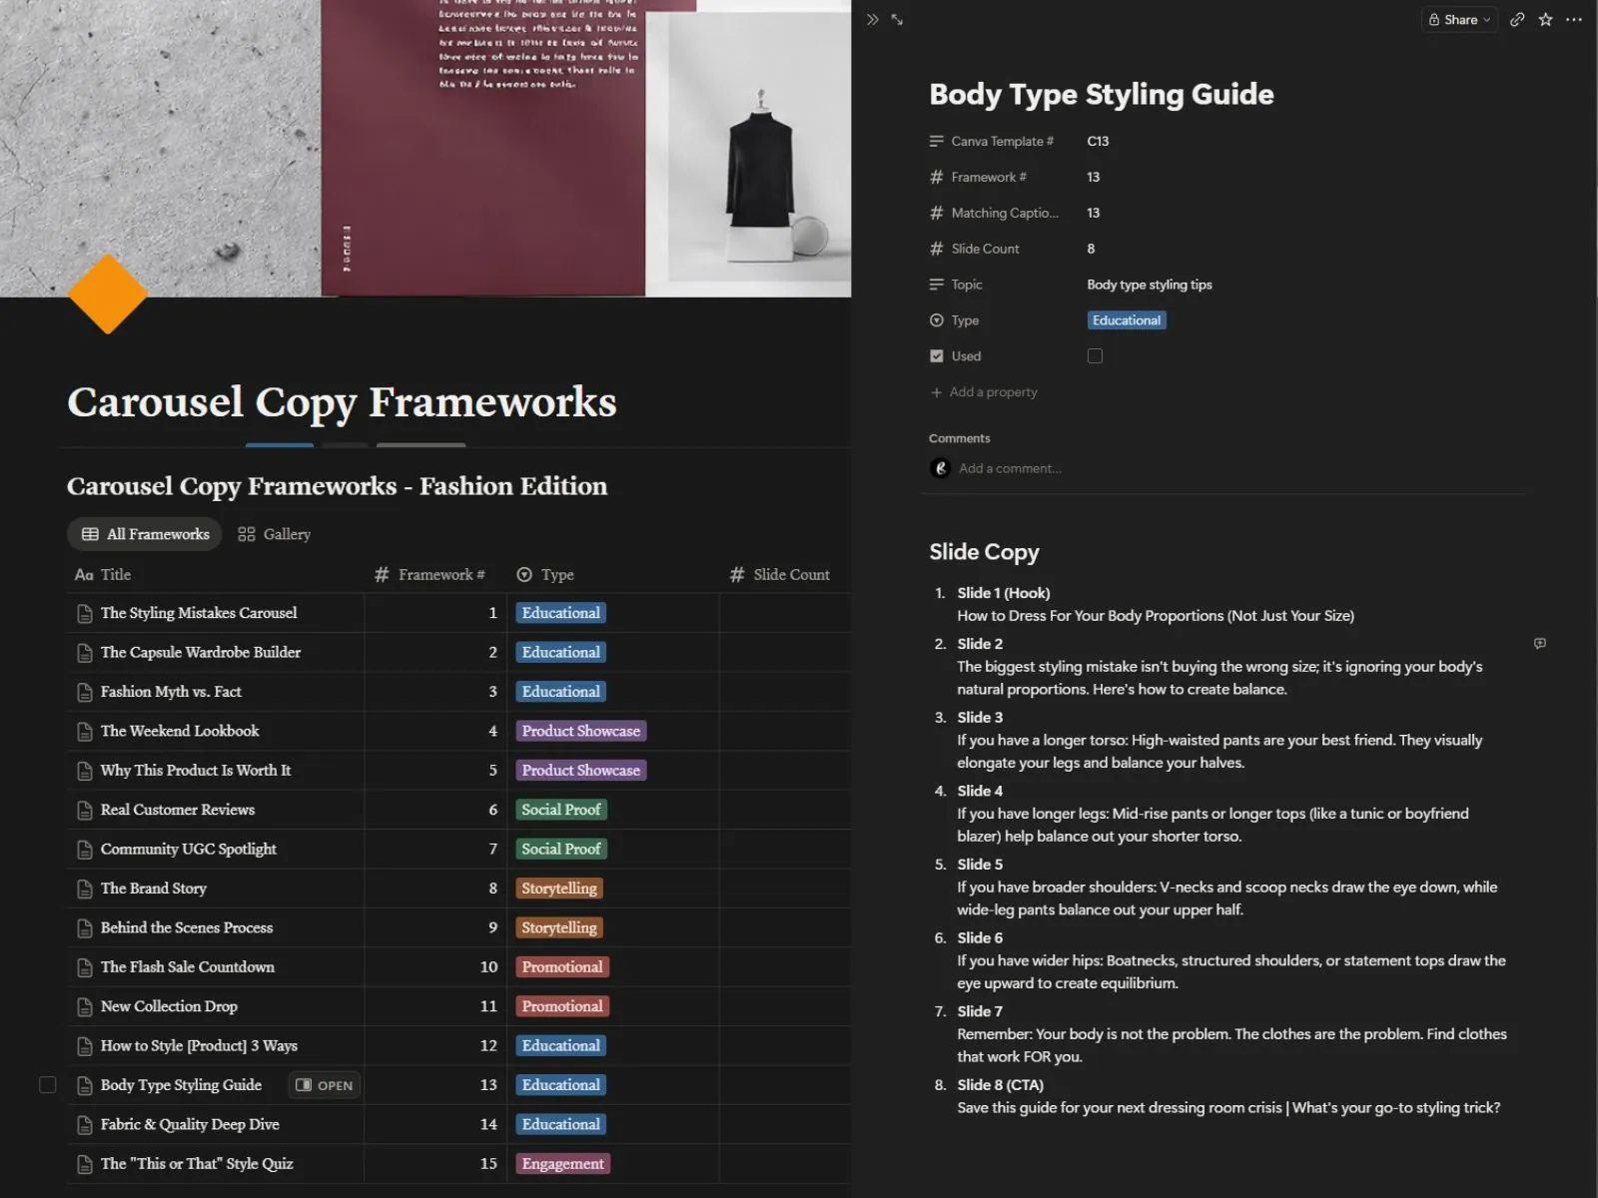Open Body Type Styling Guide with OPEN button
The height and width of the screenshot is (1198, 1598).
click(x=325, y=1085)
